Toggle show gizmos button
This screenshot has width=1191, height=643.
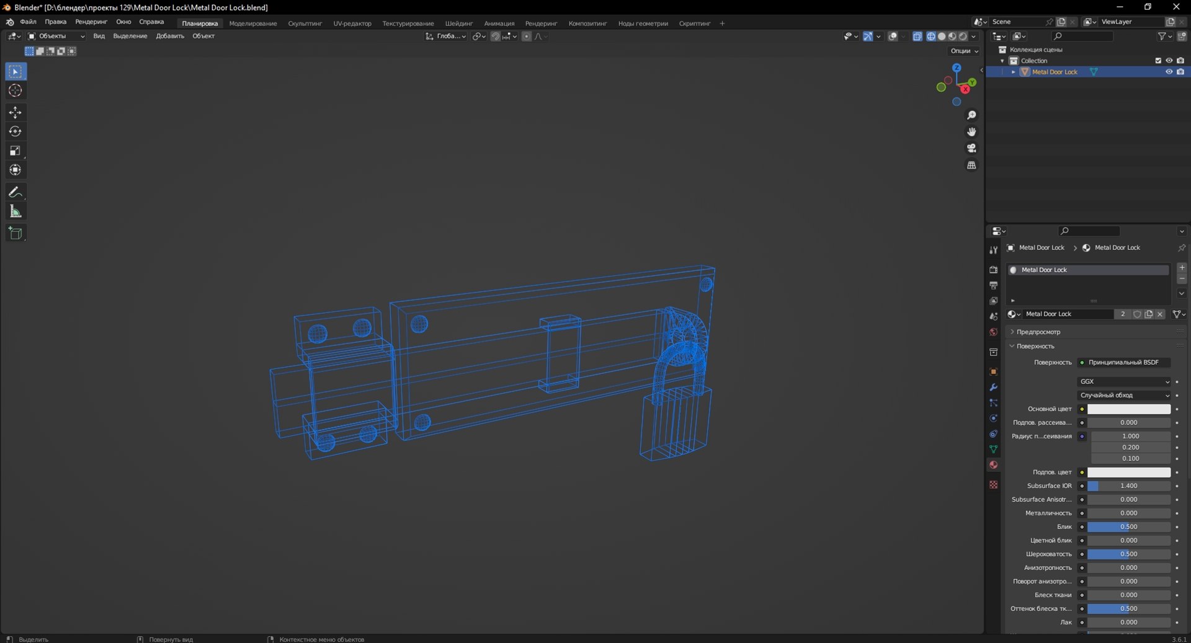(868, 37)
